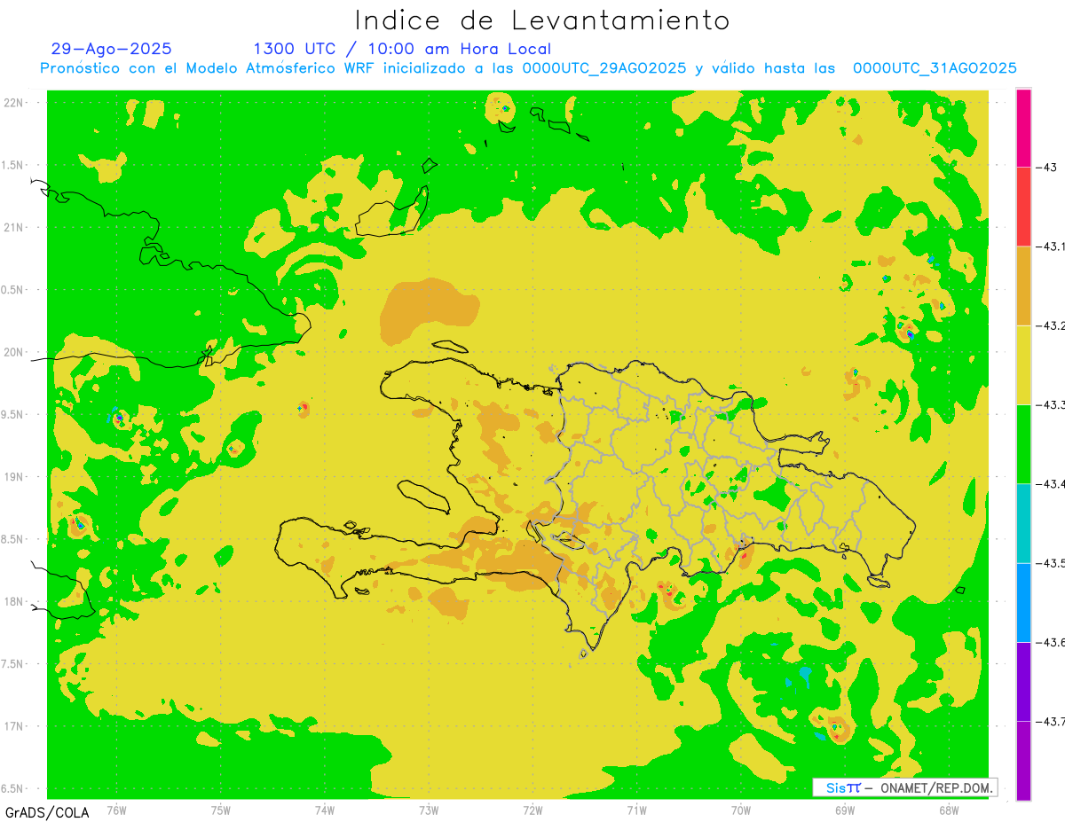Click the legend value '-43.6'

pyautogui.click(x=1052, y=642)
